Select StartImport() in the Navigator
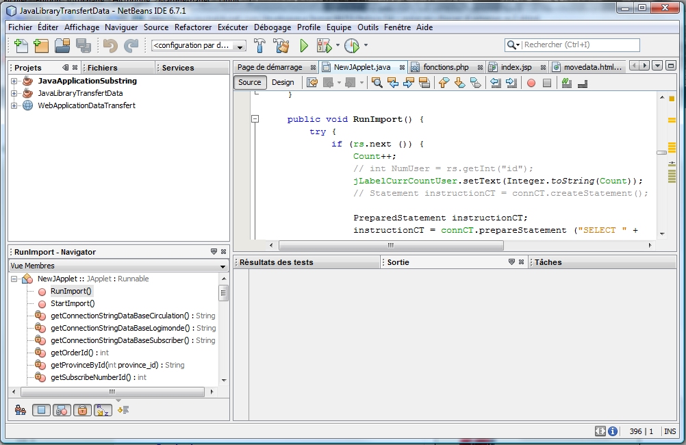 click(x=73, y=303)
